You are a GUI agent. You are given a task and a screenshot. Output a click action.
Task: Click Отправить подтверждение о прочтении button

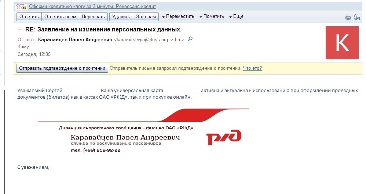(62, 68)
